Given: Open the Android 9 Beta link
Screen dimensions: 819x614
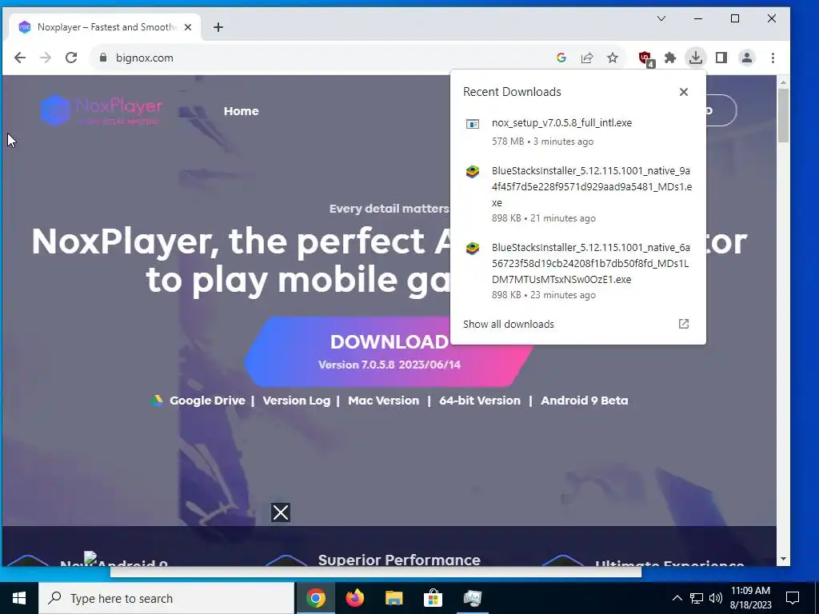Looking at the screenshot, I should tap(584, 401).
